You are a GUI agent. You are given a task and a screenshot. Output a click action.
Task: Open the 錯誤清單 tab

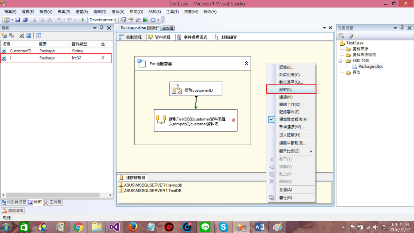pyautogui.click(x=13, y=210)
